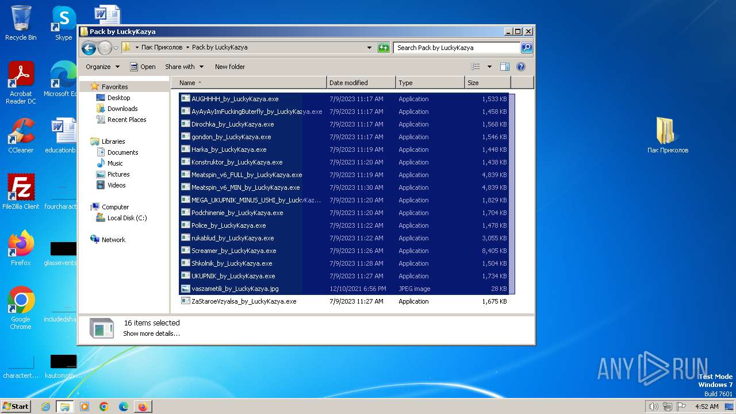This screenshot has width=736, height=414.
Task: Open Downloads in Favorites
Action: [x=122, y=109]
